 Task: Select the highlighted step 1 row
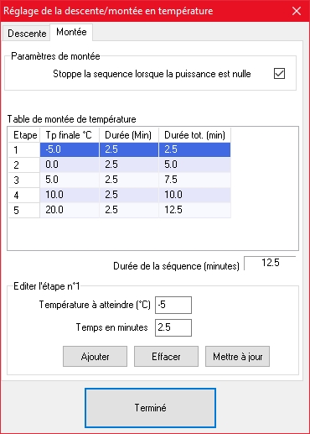(120, 149)
